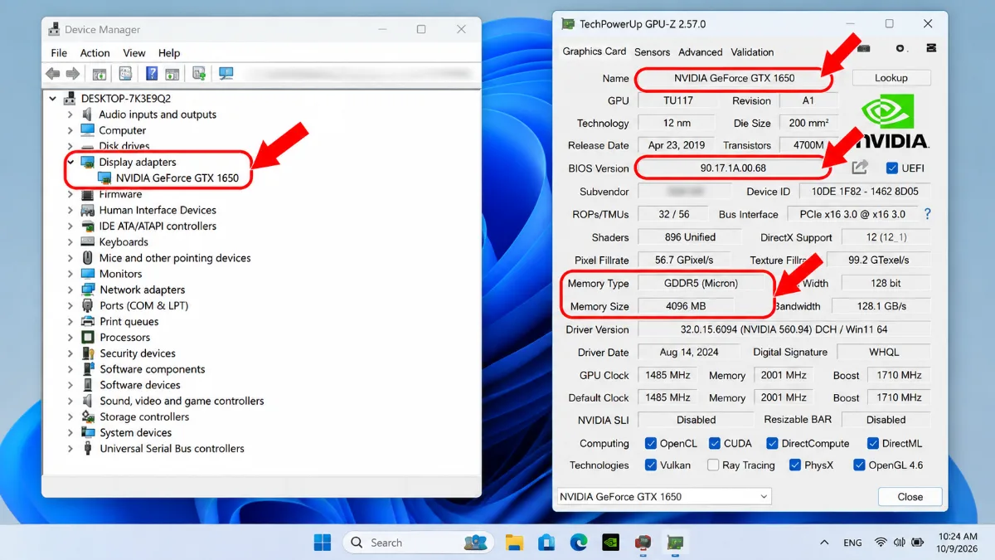The width and height of the screenshot is (995, 560).
Task: Show hidden icons in system tray
Action: (x=824, y=543)
